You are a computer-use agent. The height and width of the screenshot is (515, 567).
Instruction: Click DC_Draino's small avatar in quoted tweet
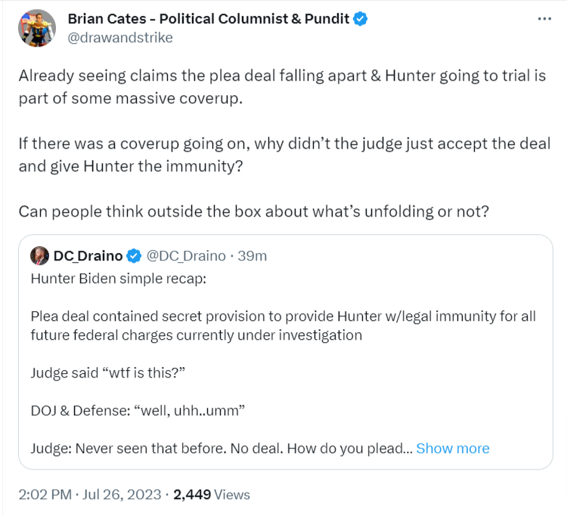pos(39,256)
